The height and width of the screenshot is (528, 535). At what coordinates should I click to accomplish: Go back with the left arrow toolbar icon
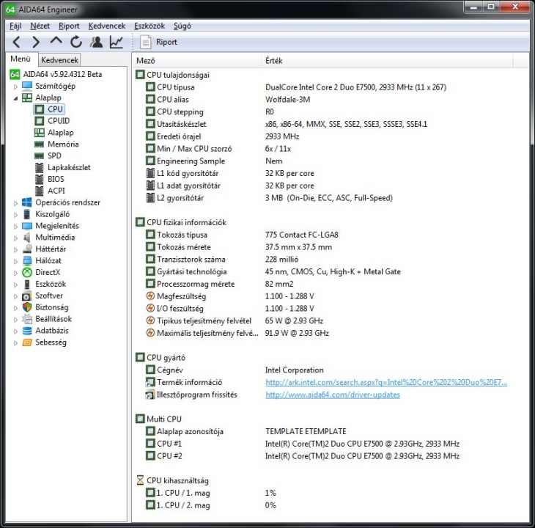tap(16, 42)
